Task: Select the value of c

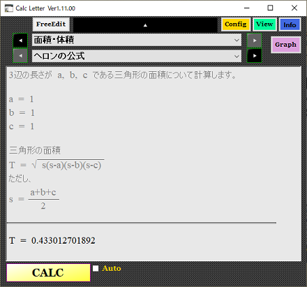Action: [32, 126]
